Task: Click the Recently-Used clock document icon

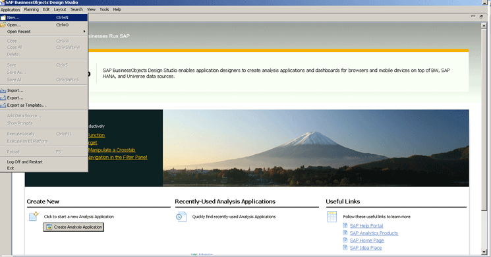Action: tap(181, 217)
